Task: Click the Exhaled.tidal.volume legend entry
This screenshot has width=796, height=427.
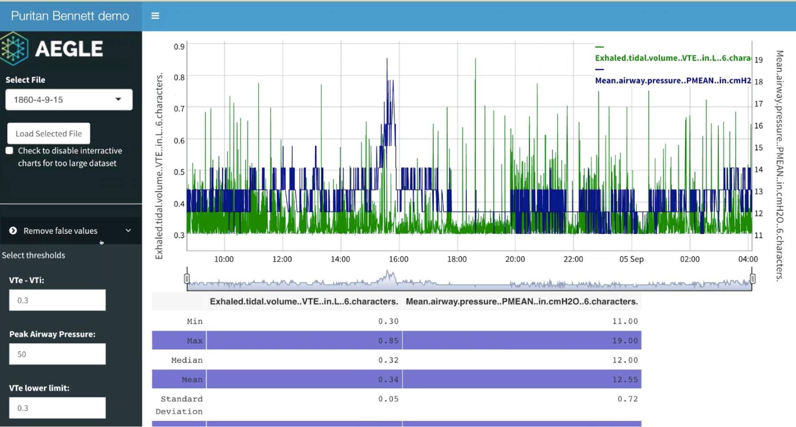Action: tap(673, 58)
